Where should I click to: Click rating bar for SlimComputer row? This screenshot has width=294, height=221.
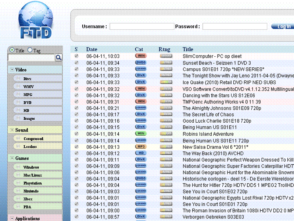tap(166, 56)
